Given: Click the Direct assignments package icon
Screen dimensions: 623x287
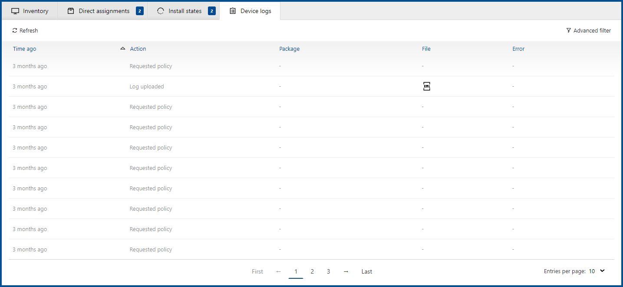Looking at the screenshot, I should tap(71, 11).
